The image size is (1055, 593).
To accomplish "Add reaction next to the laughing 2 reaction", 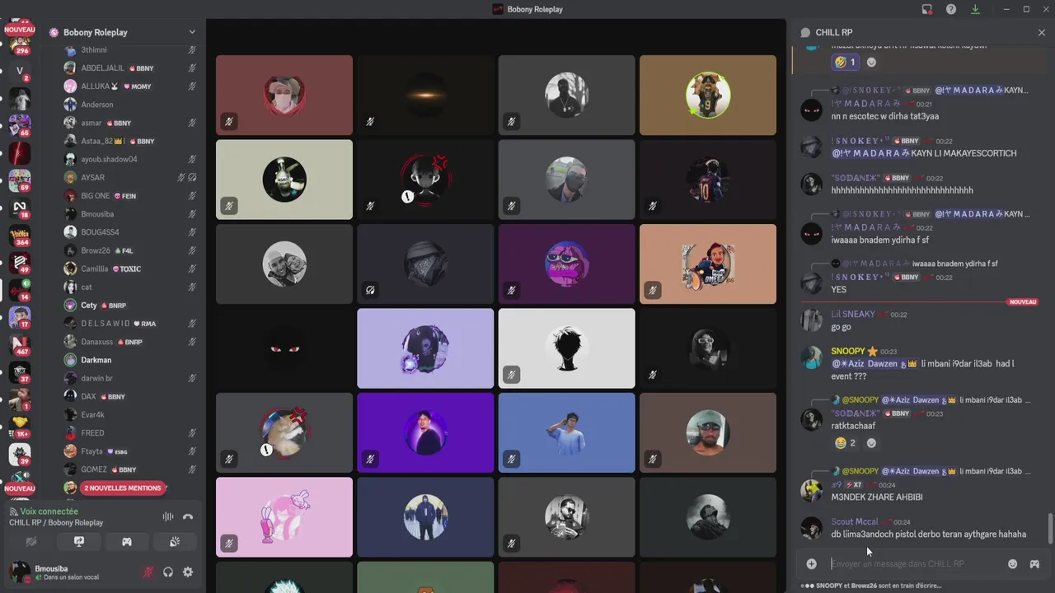I will pos(871,443).
